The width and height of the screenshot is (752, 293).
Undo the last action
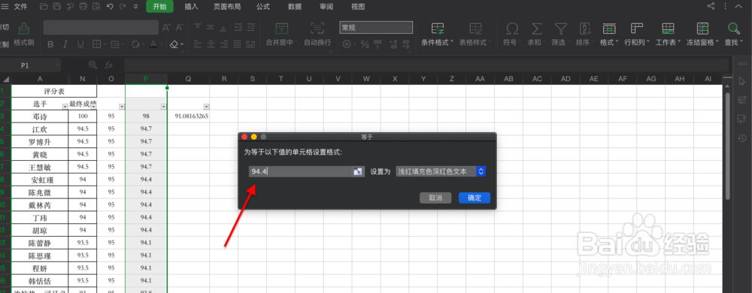click(110, 7)
